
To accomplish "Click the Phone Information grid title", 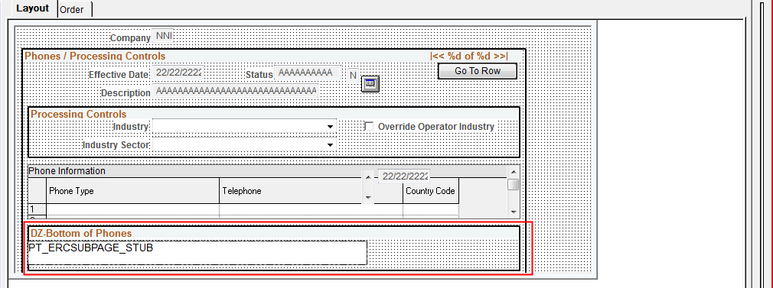I will [x=67, y=171].
